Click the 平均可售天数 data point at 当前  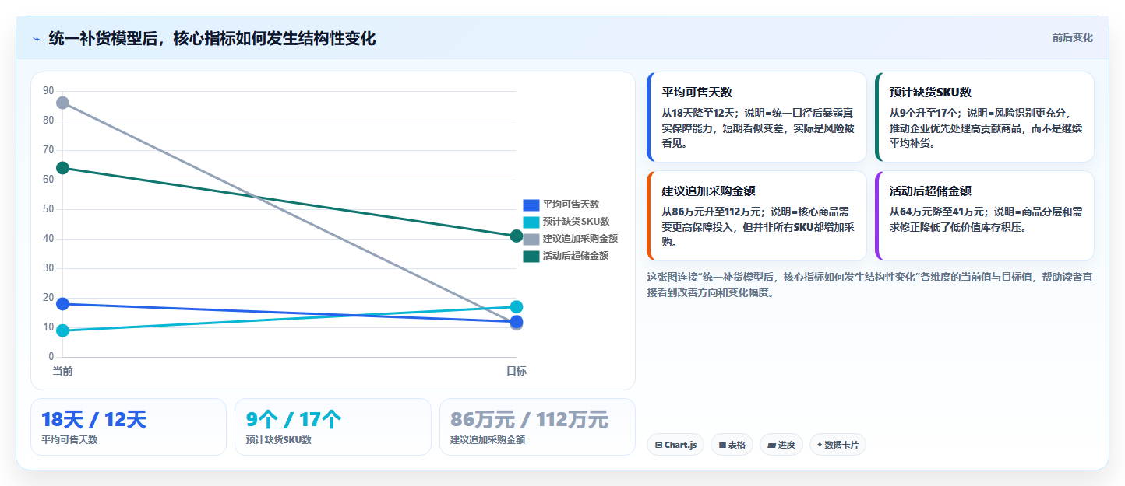63,304
